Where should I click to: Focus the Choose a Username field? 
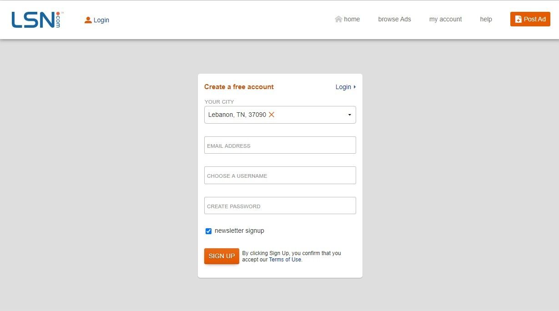point(280,175)
